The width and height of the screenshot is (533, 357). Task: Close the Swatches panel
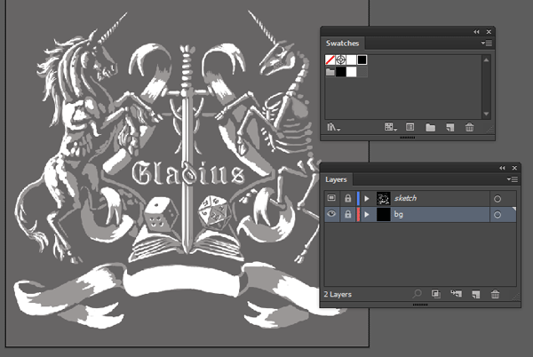click(489, 32)
